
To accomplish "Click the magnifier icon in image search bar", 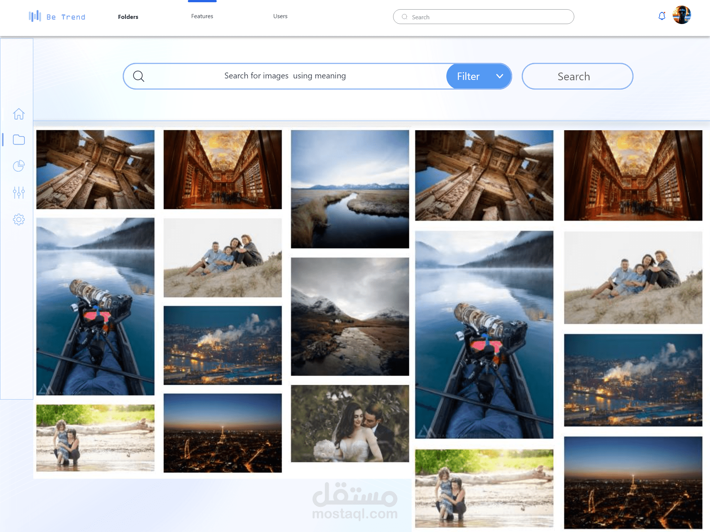I will click(x=139, y=76).
